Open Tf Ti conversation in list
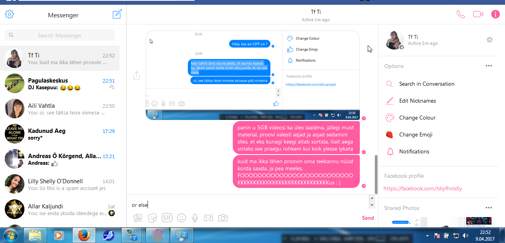This screenshot has width=505, height=243. (60, 58)
